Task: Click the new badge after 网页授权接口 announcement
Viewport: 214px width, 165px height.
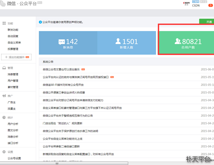Action: (x=112, y=77)
